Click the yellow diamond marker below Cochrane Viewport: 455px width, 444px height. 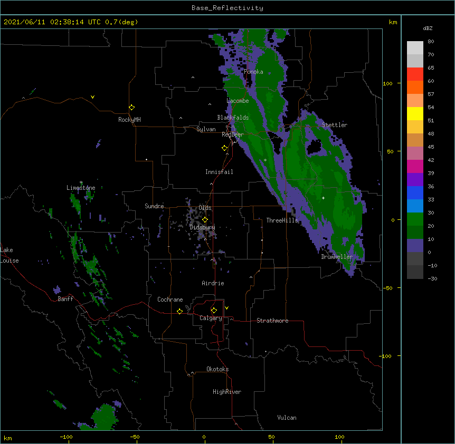(179, 311)
